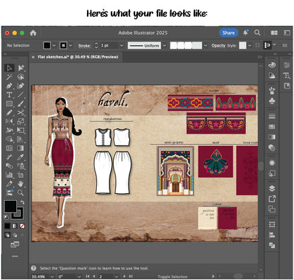Image resolution: width=294 pixels, height=280 pixels.
Task: Open the Stroke panel icon
Action: (x=272, y=116)
